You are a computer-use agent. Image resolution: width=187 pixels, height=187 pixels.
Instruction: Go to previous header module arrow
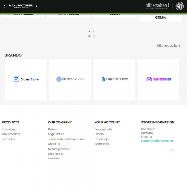4,6
